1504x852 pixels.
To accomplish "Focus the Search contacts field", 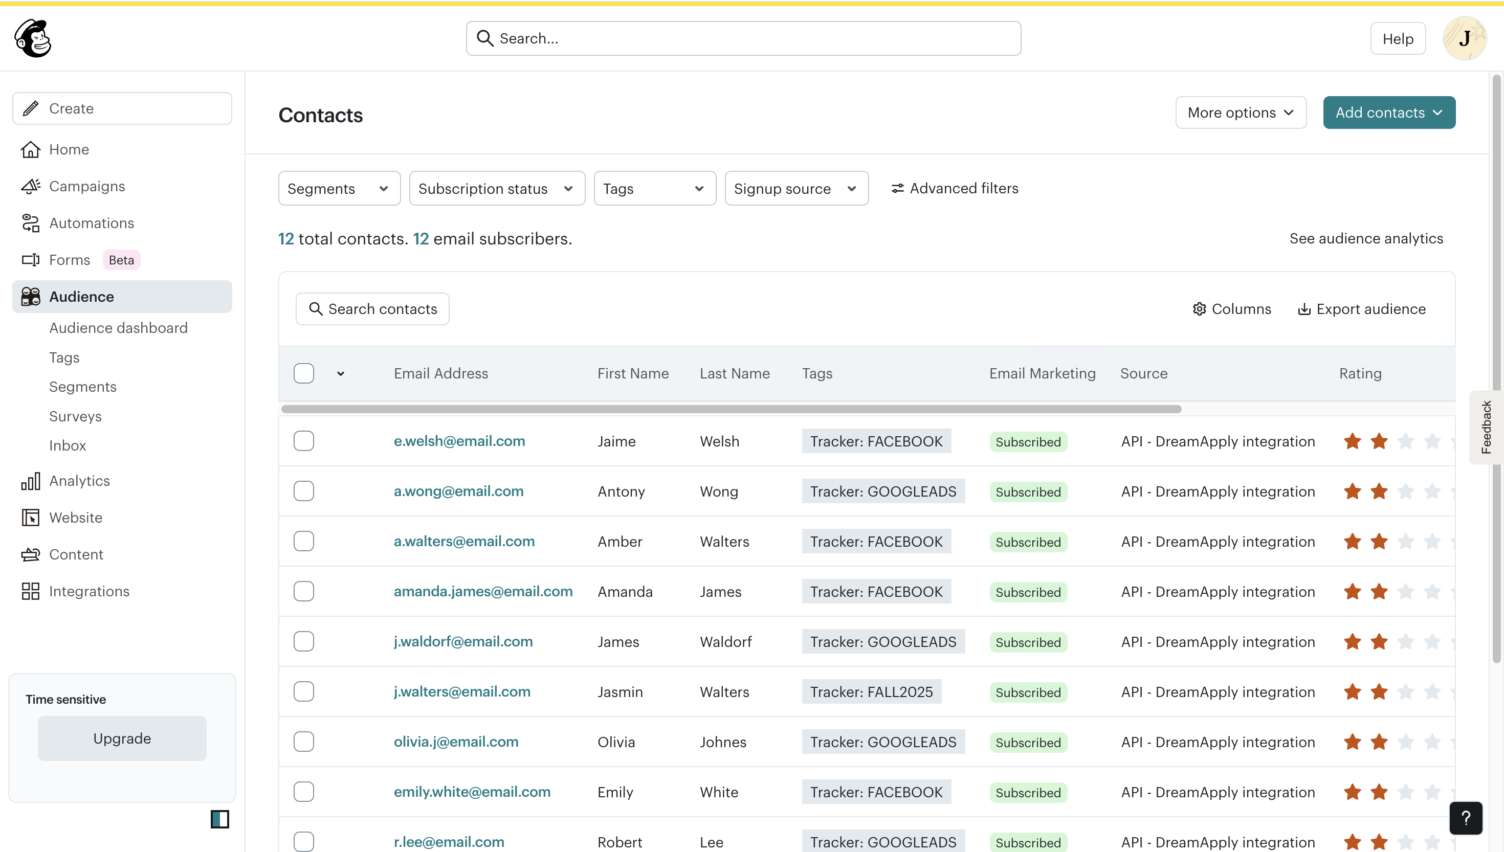I will (x=372, y=309).
